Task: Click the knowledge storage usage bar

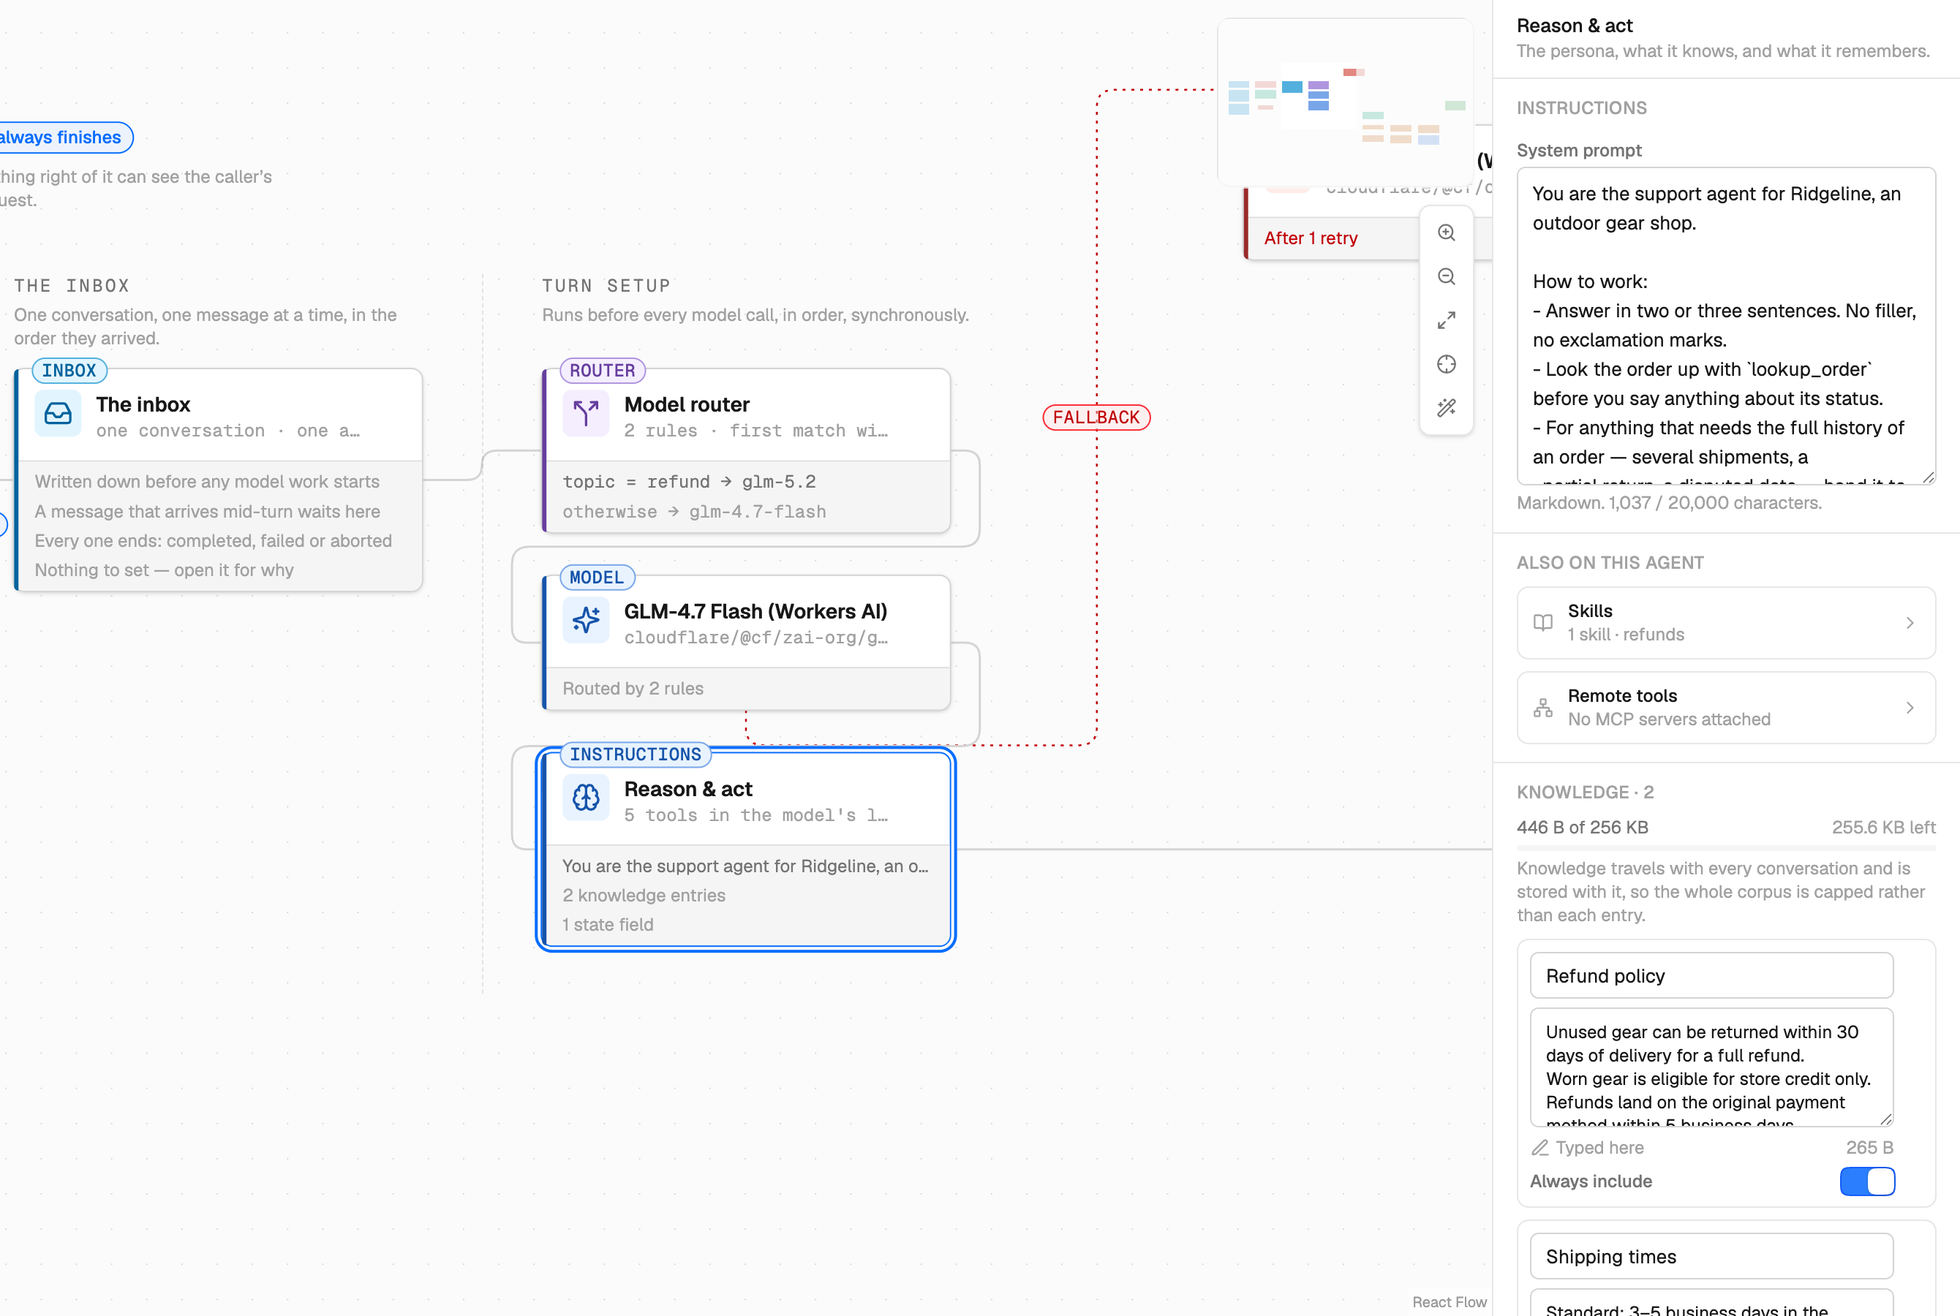Action: click(1726, 849)
